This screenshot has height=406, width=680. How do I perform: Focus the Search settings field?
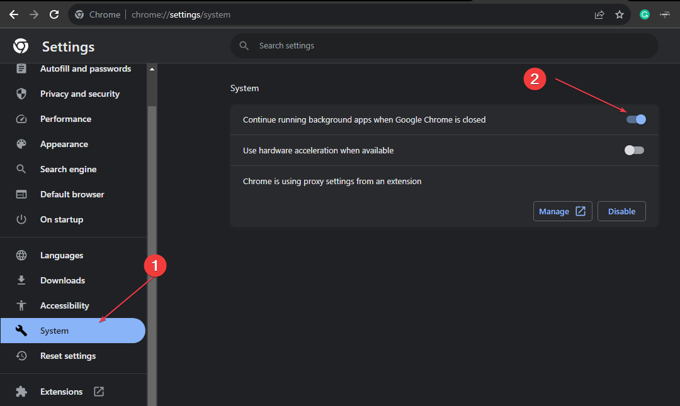point(444,45)
